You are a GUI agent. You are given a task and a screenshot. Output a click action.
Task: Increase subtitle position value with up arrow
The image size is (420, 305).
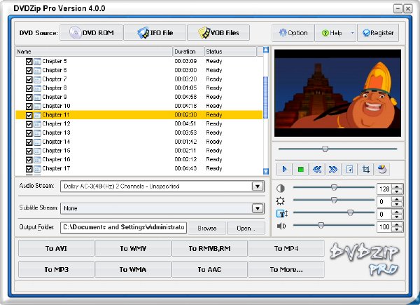point(397,211)
